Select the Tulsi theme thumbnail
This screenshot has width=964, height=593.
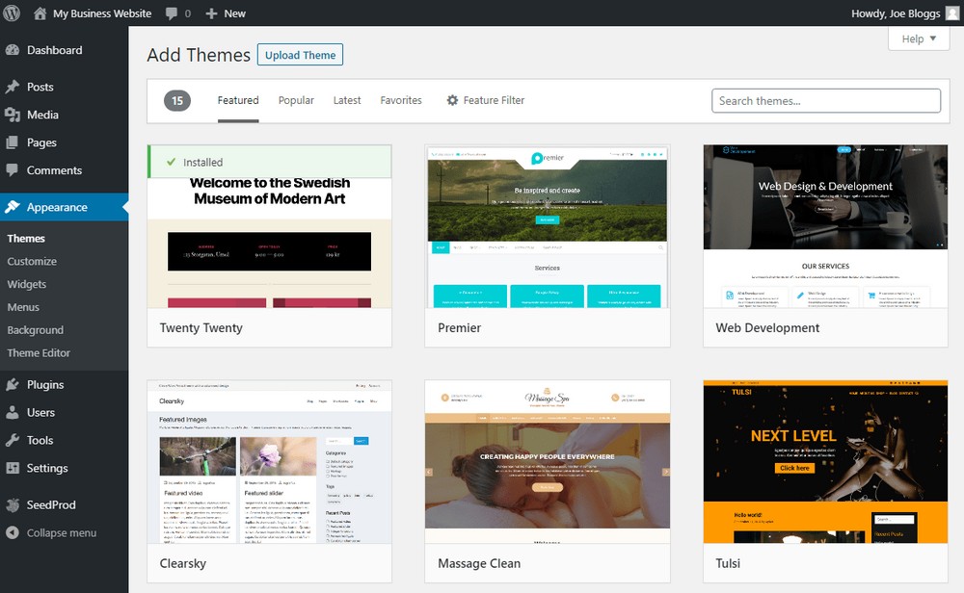click(825, 461)
